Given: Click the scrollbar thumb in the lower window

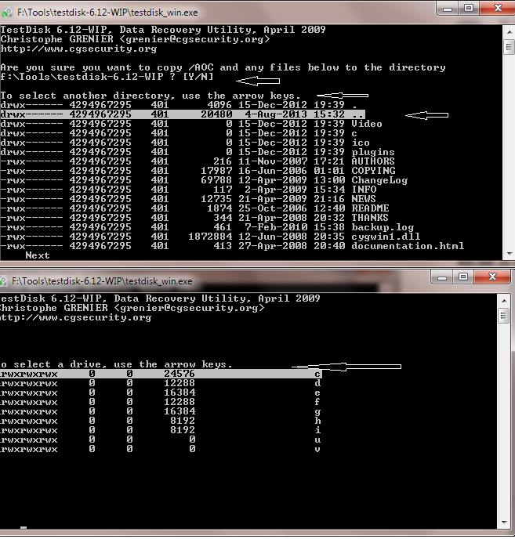Looking at the screenshot, I should pos(504,316).
